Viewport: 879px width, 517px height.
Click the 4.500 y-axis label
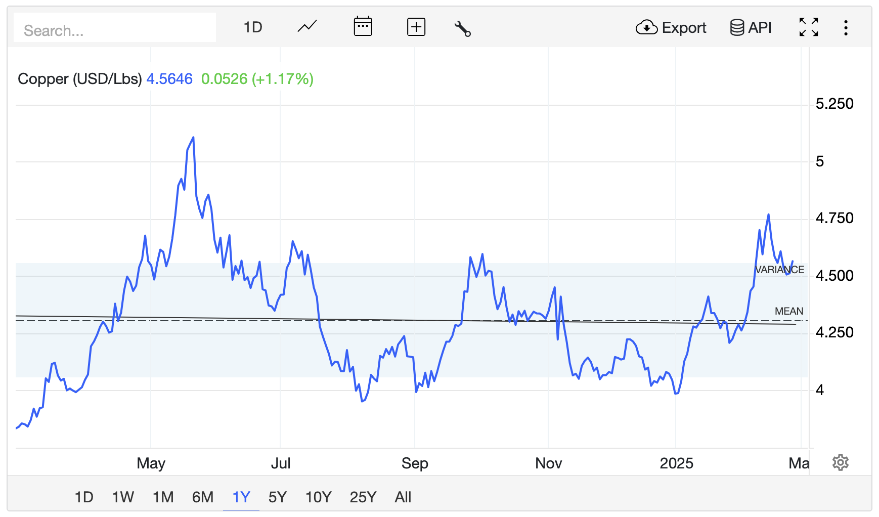(834, 276)
